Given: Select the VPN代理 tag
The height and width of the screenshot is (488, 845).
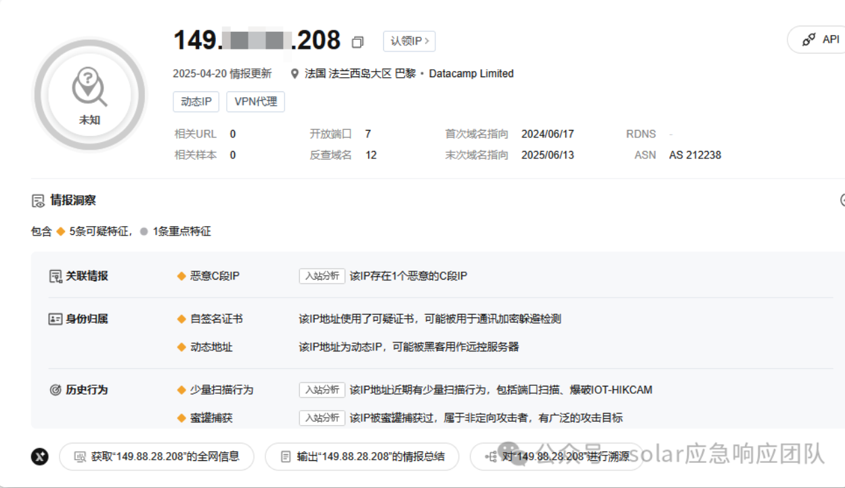Looking at the screenshot, I should [255, 102].
